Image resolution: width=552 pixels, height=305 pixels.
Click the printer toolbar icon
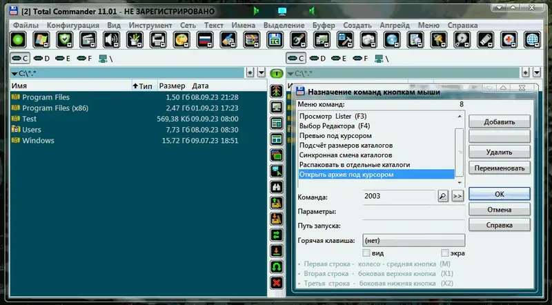pos(158,40)
